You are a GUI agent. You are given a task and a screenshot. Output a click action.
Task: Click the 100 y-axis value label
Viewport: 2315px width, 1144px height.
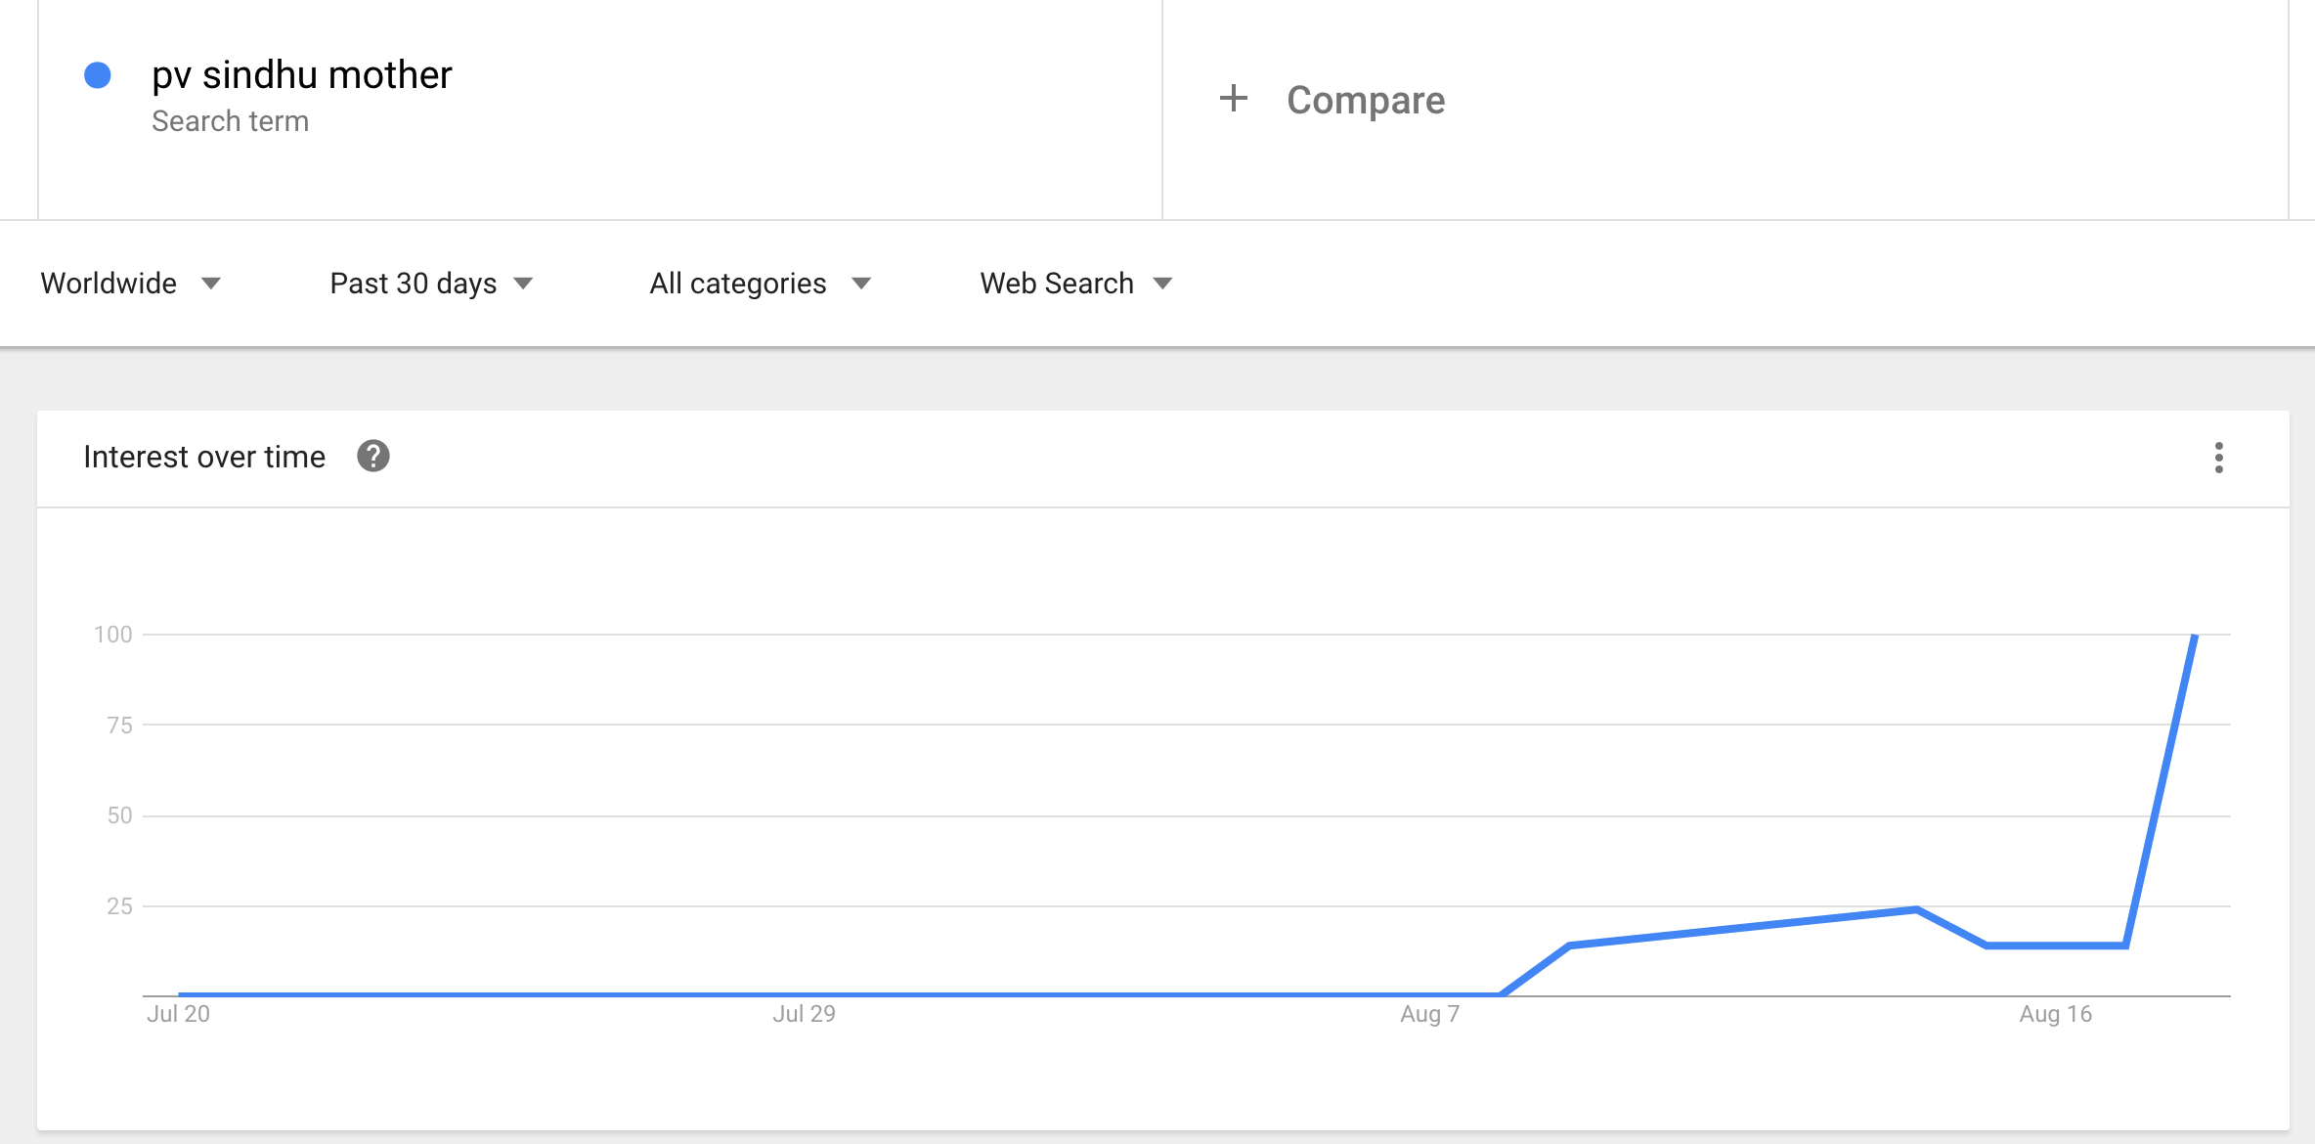(x=113, y=635)
